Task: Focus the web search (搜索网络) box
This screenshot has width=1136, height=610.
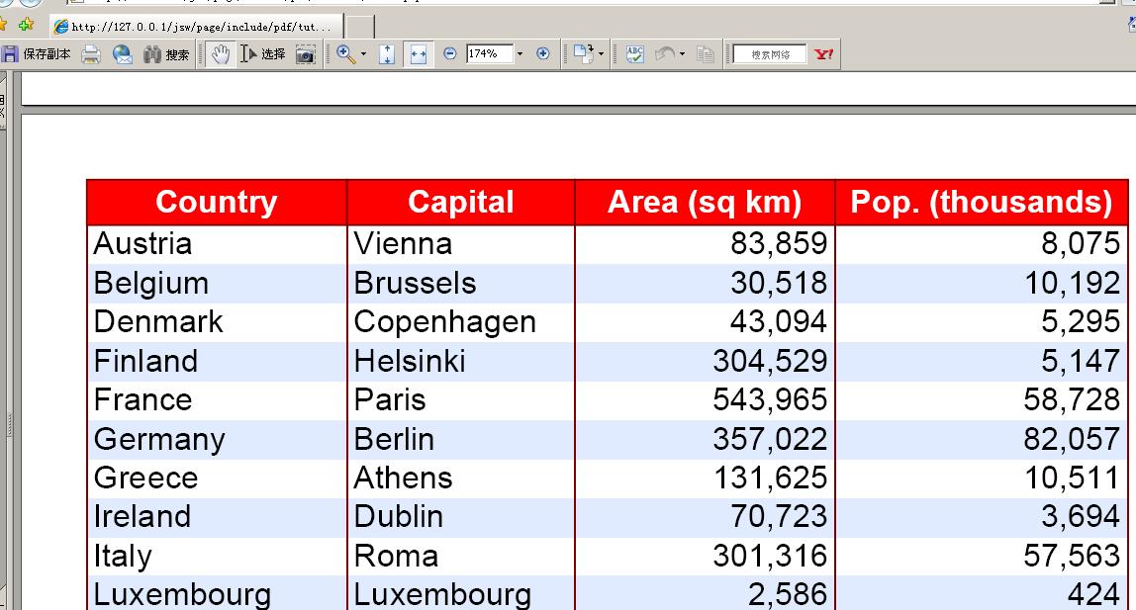Action: click(x=770, y=54)
